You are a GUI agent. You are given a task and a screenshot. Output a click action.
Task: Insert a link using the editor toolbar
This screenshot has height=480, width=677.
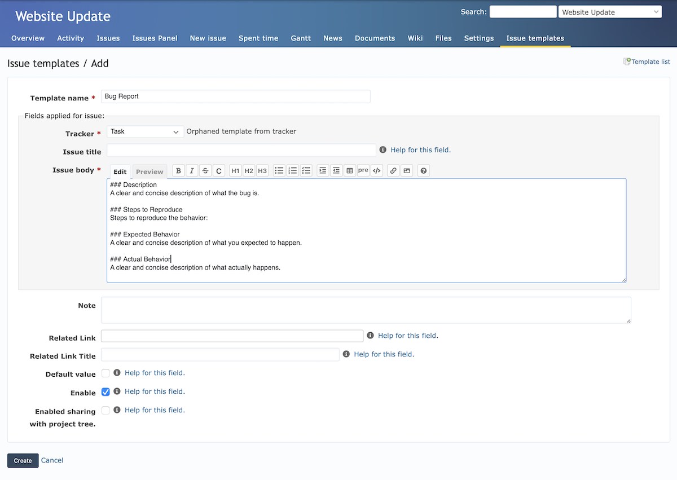(x=393, y=170)
